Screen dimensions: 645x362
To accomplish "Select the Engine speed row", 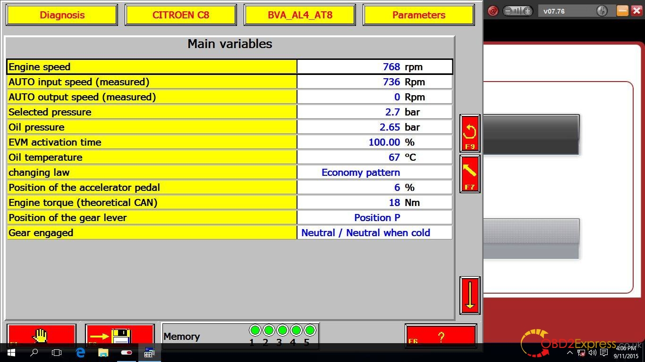I will 151,67.
